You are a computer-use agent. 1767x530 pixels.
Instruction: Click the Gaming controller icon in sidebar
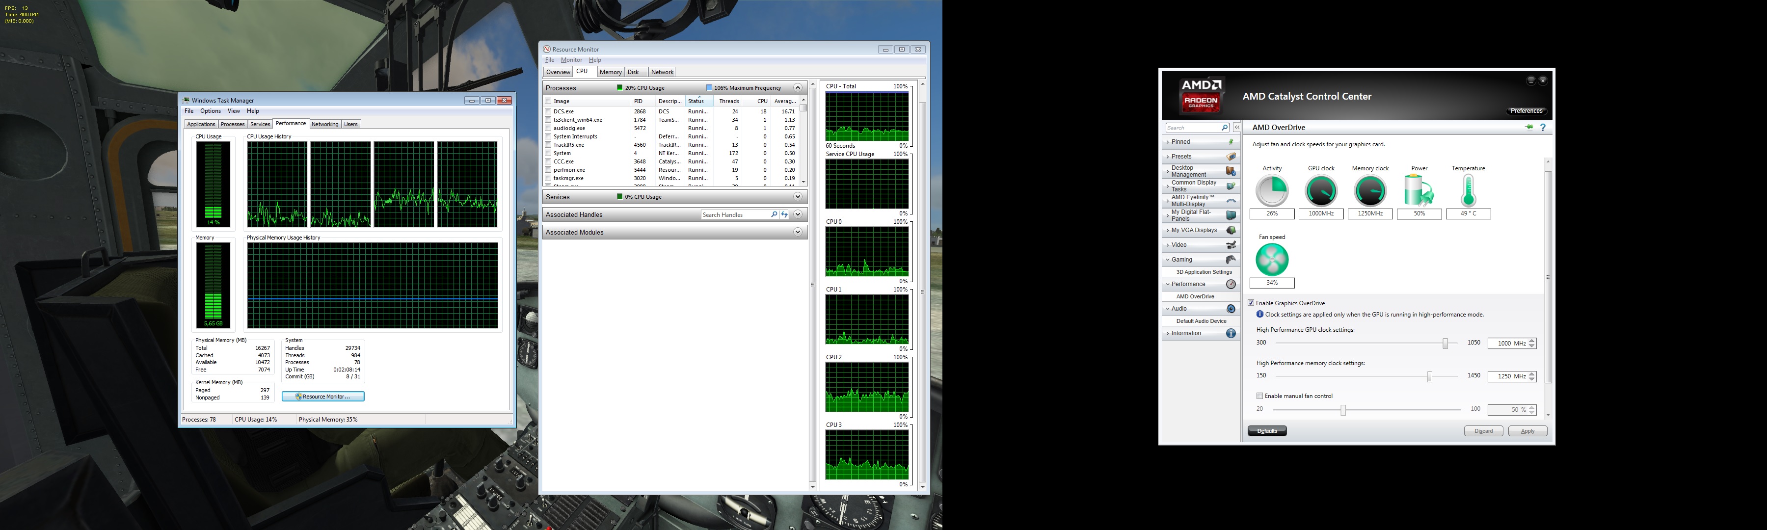tap(1231, 259)
